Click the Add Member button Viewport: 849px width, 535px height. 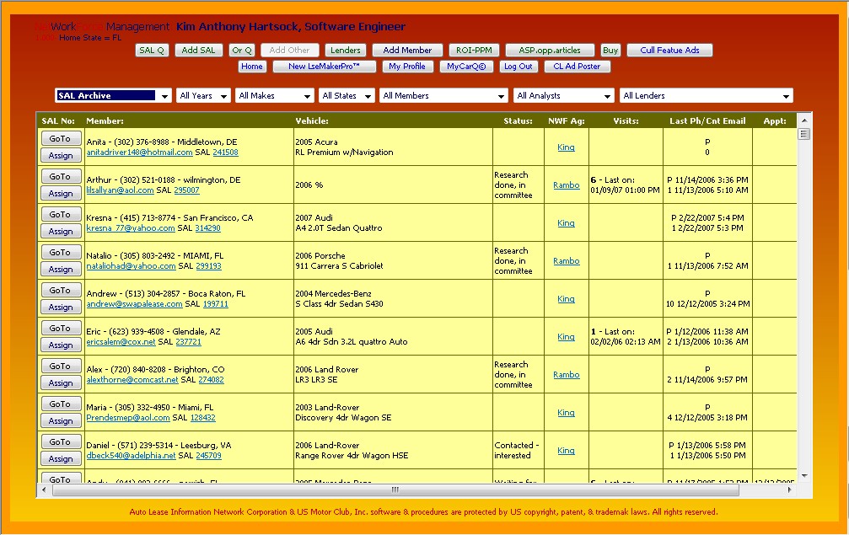(407, 51)
